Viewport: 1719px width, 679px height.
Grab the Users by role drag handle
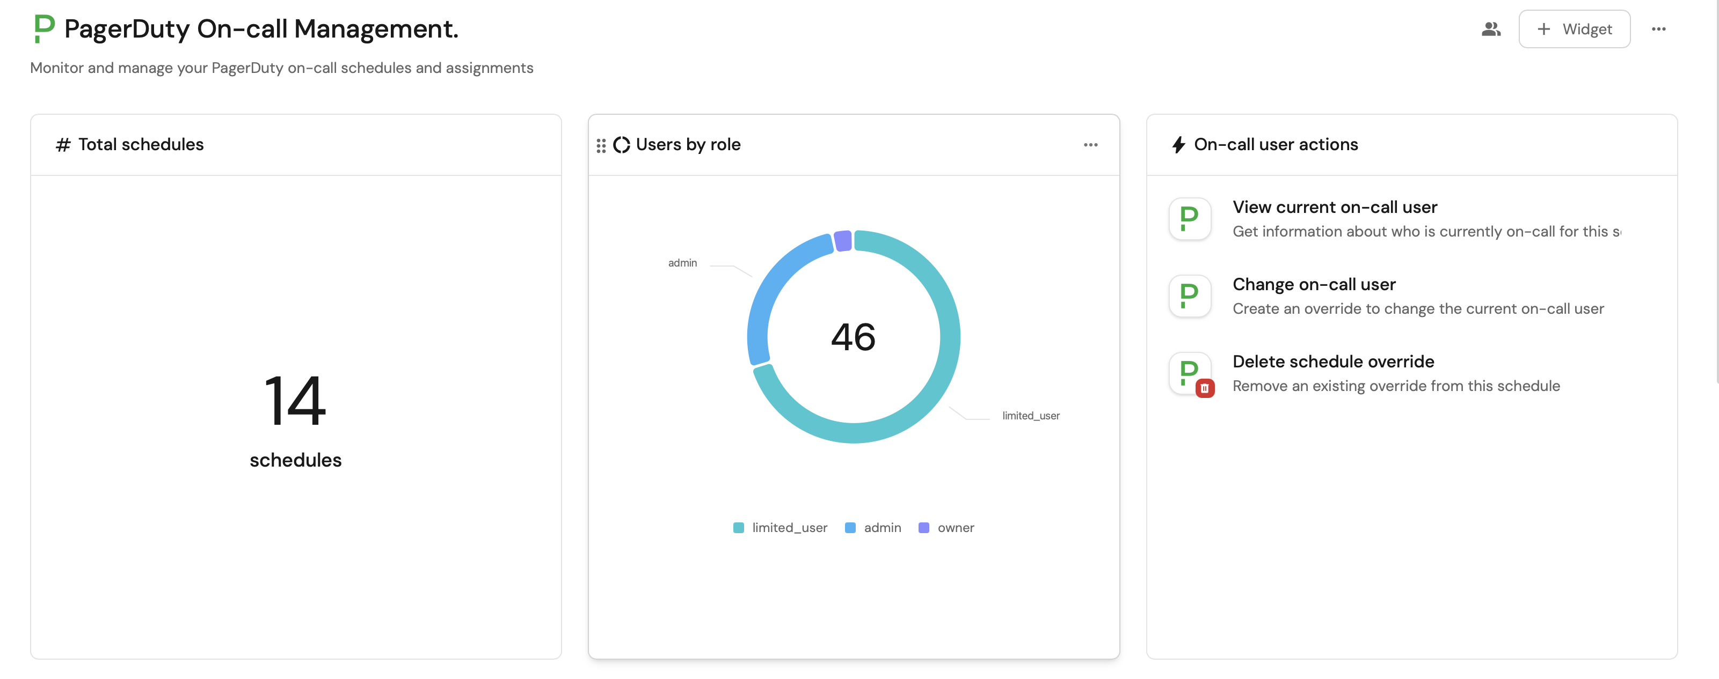601,145
